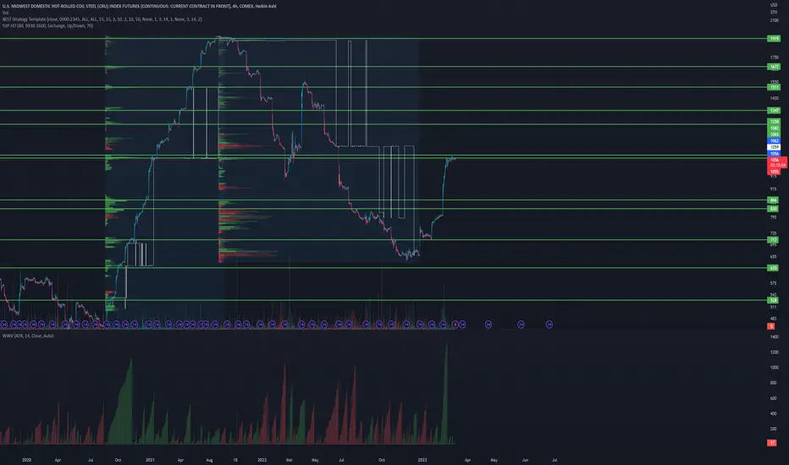Click the 2021 label on time axis
This screenshot has height=465, width=789.
(150, 460)
